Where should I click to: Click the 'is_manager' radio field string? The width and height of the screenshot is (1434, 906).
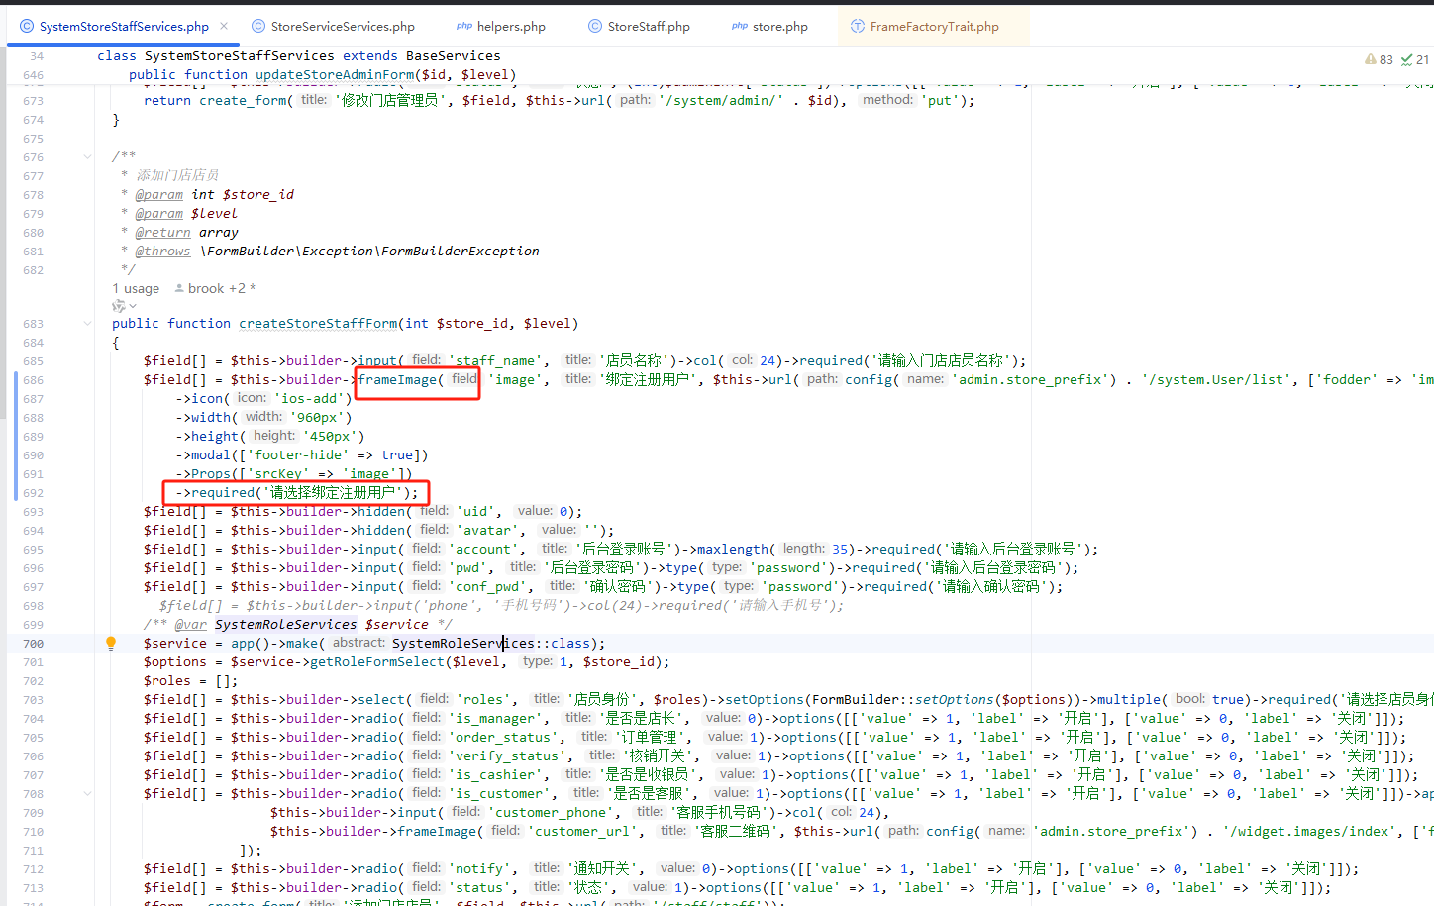point(499,719)
